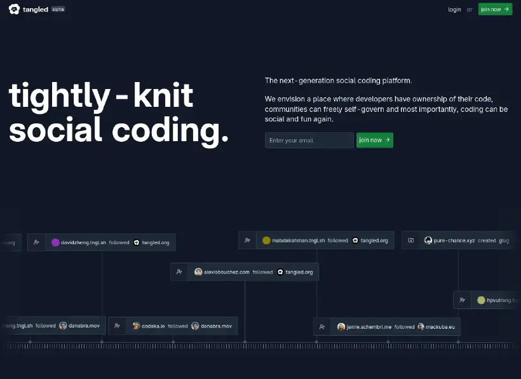The height and width of the screenshot is (379, 521).
Task: Click timeline marker below alexisbouchez.com card
Action: (x=245, y=341)
